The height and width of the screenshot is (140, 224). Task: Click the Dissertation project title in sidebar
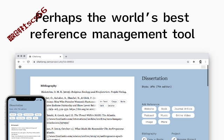pos(155,78)
